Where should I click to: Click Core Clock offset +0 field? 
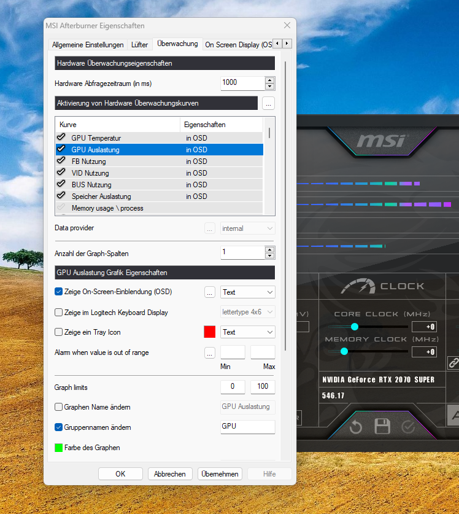[424, 327]
